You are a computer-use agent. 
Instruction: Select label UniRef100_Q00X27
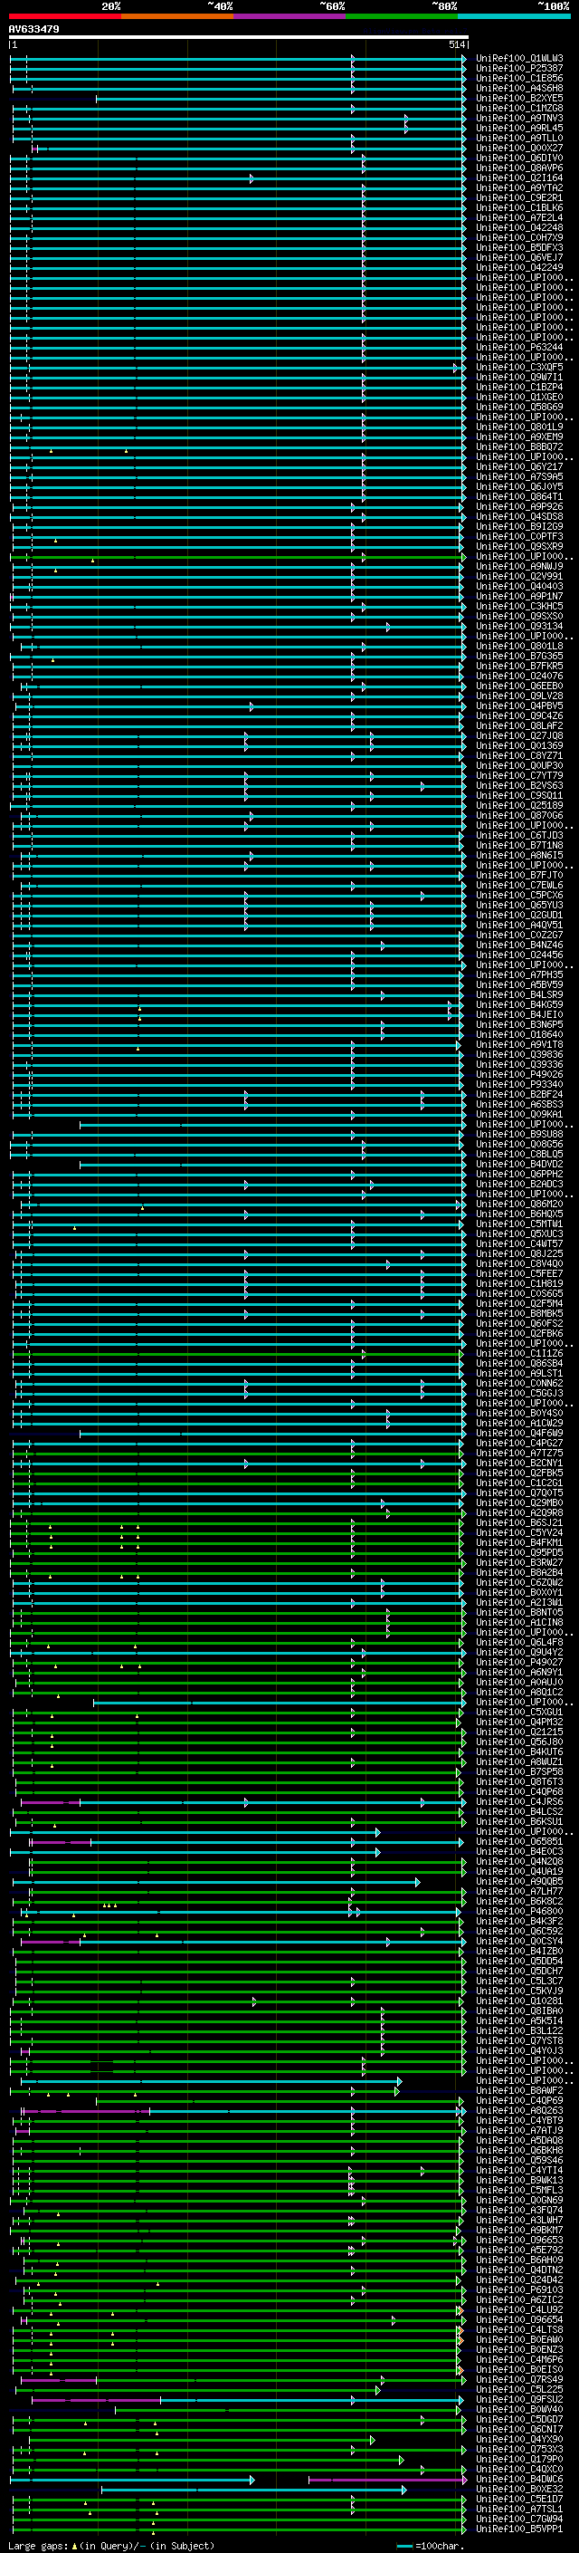519,148
